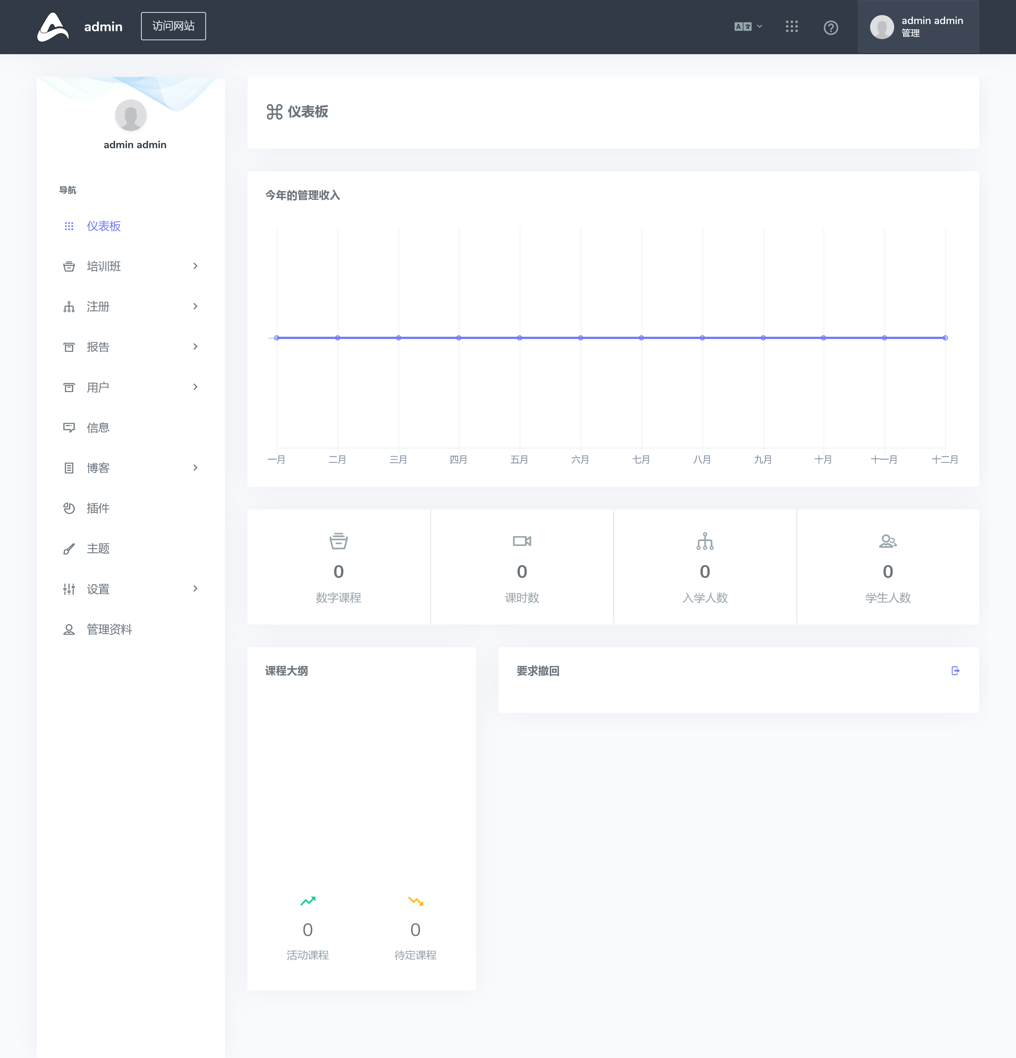The height and width of the screenshot is (1058, 1016).
Task: Open the admin admin user menu
Action: point(918,26)
